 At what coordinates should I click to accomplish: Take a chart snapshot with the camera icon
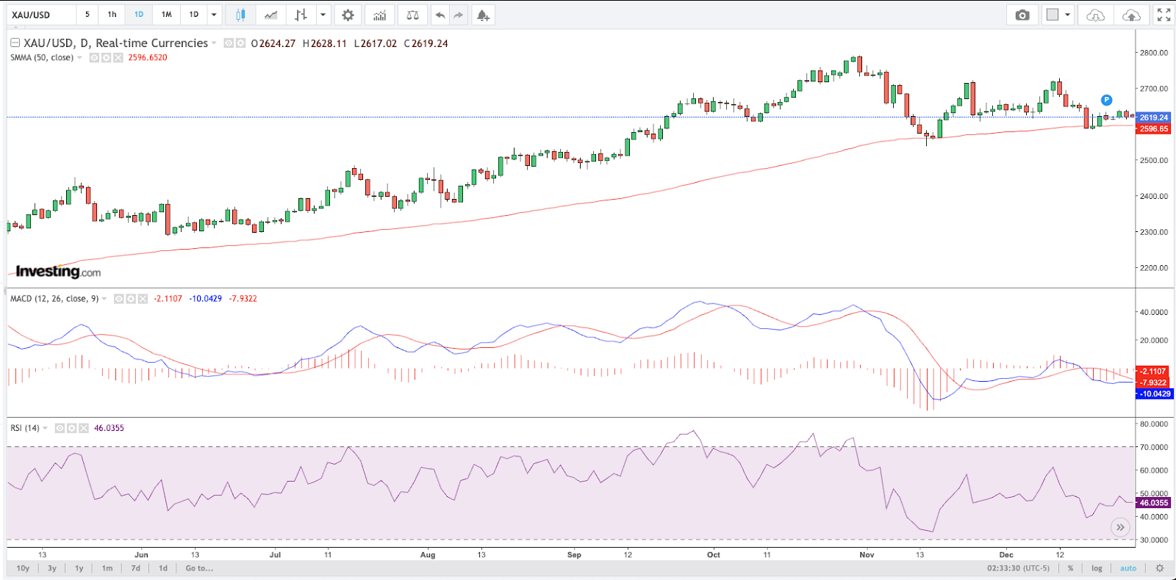pos(1022,15)
